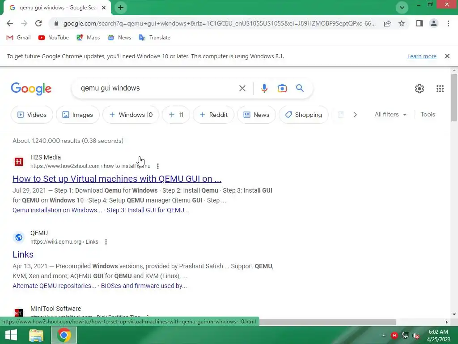Viewport: 458px width, 344px height.
Task: Open the Chrome side panel
Action: (x=420, y=23)
